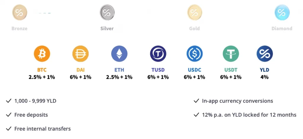Switch to the Diamond tier label
303x139 pixels.
[x=282, y=29]
